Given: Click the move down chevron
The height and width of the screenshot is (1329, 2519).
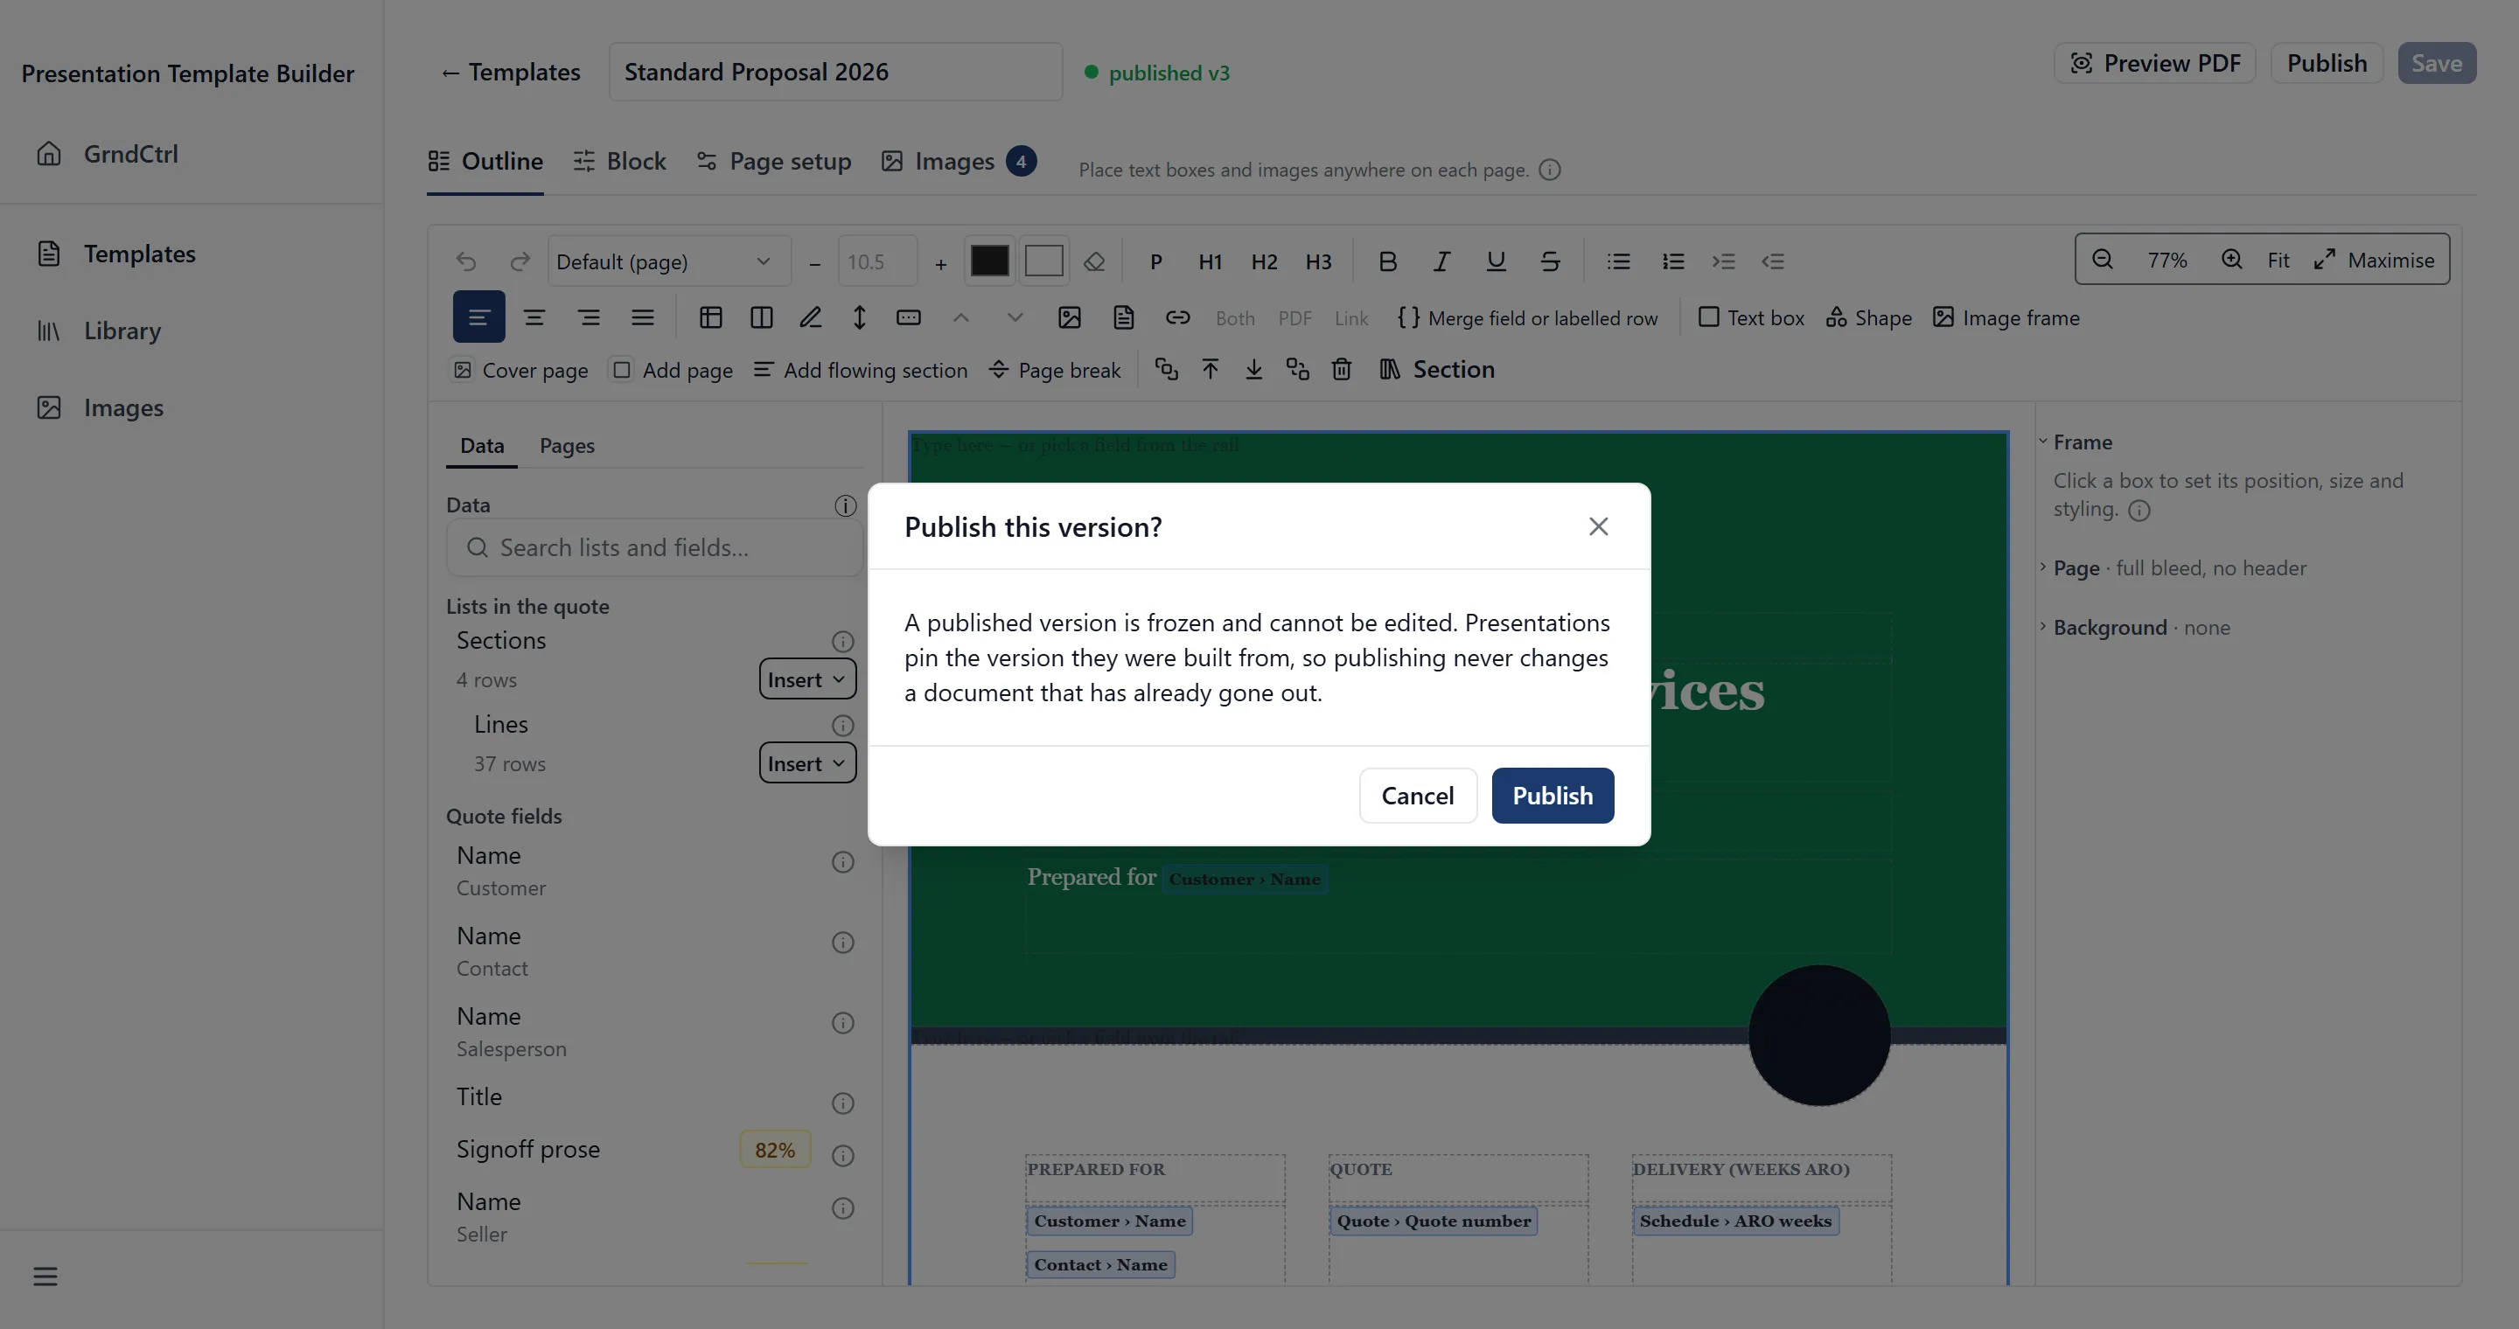Looking at the screenshot, I should click(x=1015, y=317).
